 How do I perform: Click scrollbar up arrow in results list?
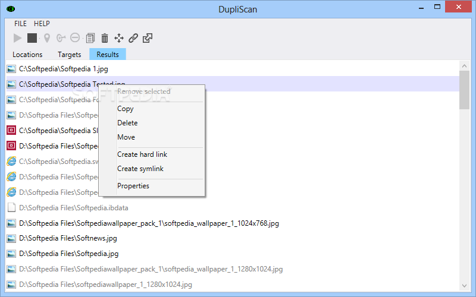tap(464, 66)
